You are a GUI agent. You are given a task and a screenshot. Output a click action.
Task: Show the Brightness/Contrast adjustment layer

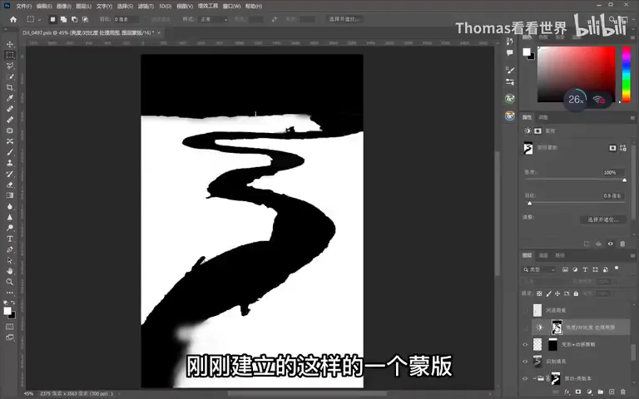[525, 328]
